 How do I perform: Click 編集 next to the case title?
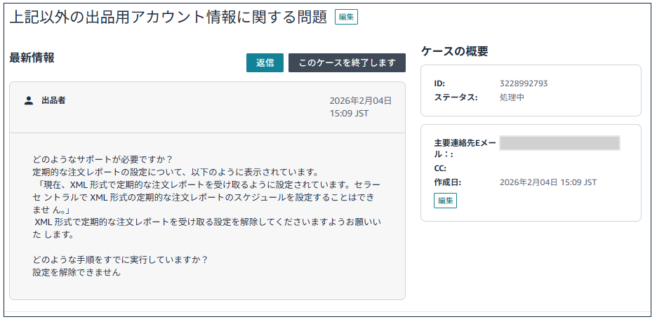[x=346, y=18]
